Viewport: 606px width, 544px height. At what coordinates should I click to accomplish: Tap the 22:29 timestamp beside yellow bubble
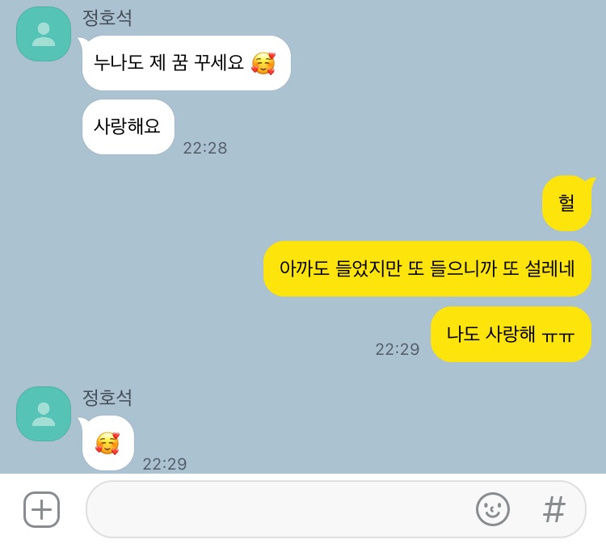coord(398,349)
